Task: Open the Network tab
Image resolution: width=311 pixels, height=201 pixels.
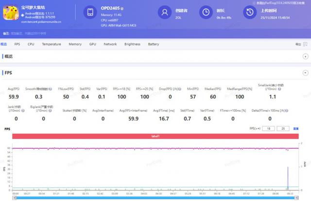Action: [110, 44]
